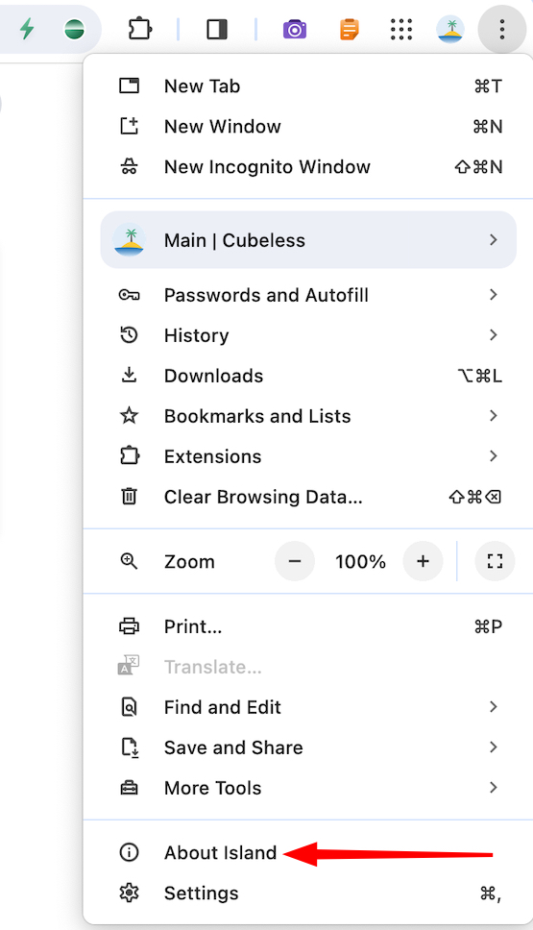533x930 pixels.
Task: Click the green lightning bolt icon
Action: point(27,29)
